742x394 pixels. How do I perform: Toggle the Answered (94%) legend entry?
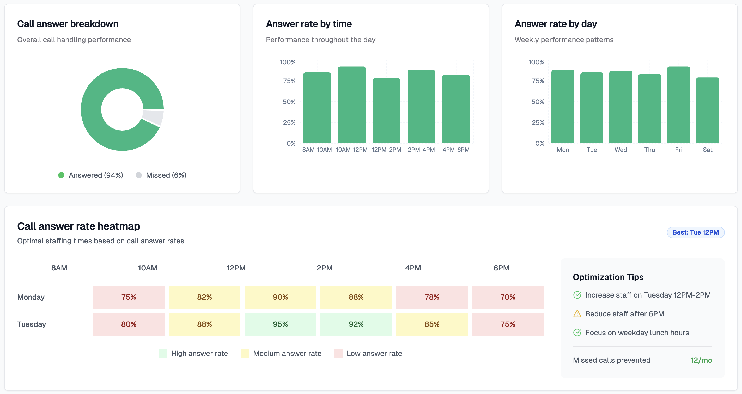[95, 175]
